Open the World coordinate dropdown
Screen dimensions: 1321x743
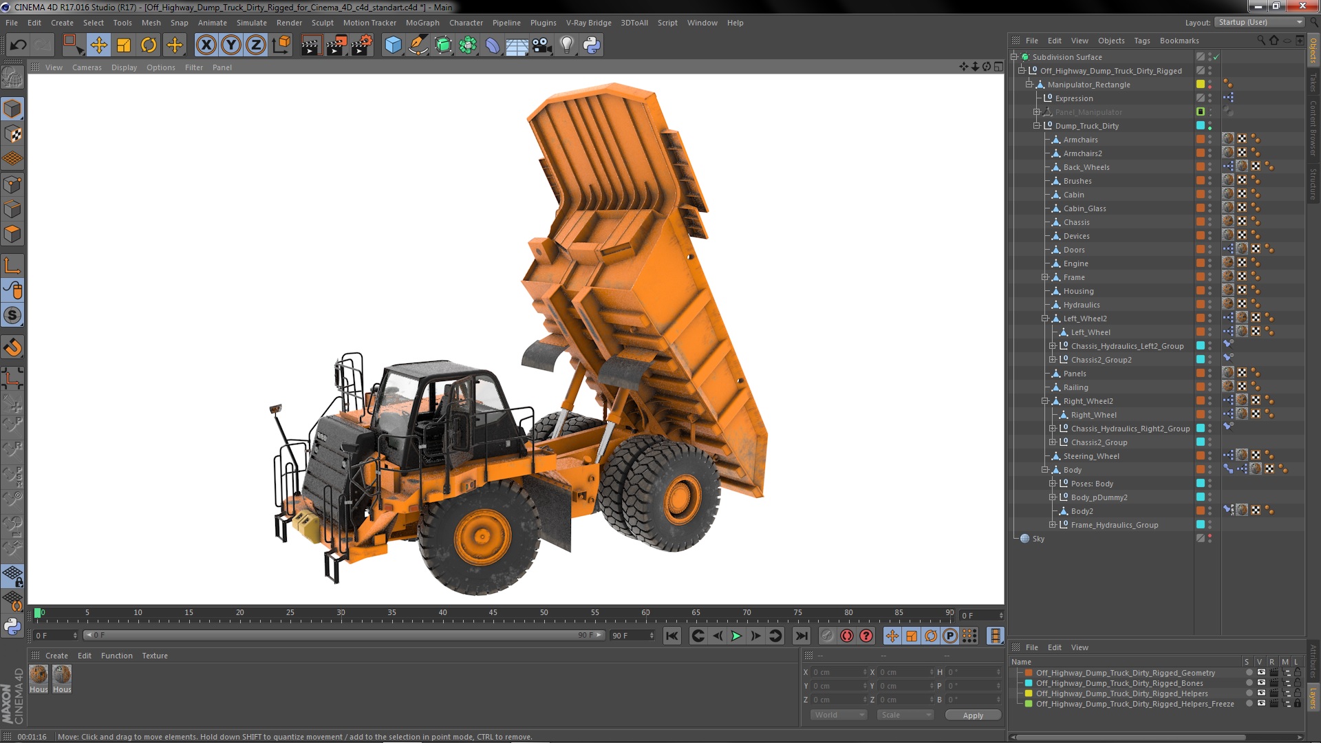839,715
